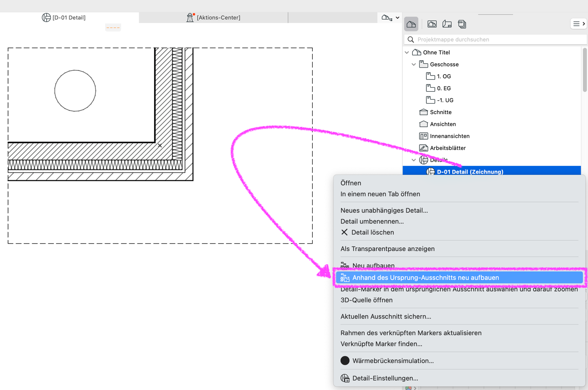Choose Rahmen des verknüpften Markers aktualisieren
This screenshot has width=588, height=390.
[411, 333]
